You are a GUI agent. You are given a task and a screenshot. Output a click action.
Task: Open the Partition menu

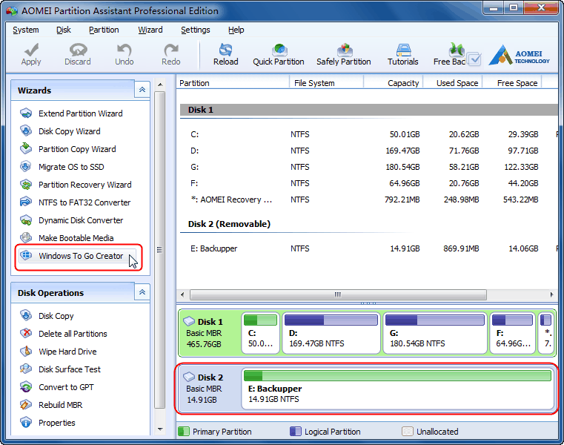(x=104, y=30)
